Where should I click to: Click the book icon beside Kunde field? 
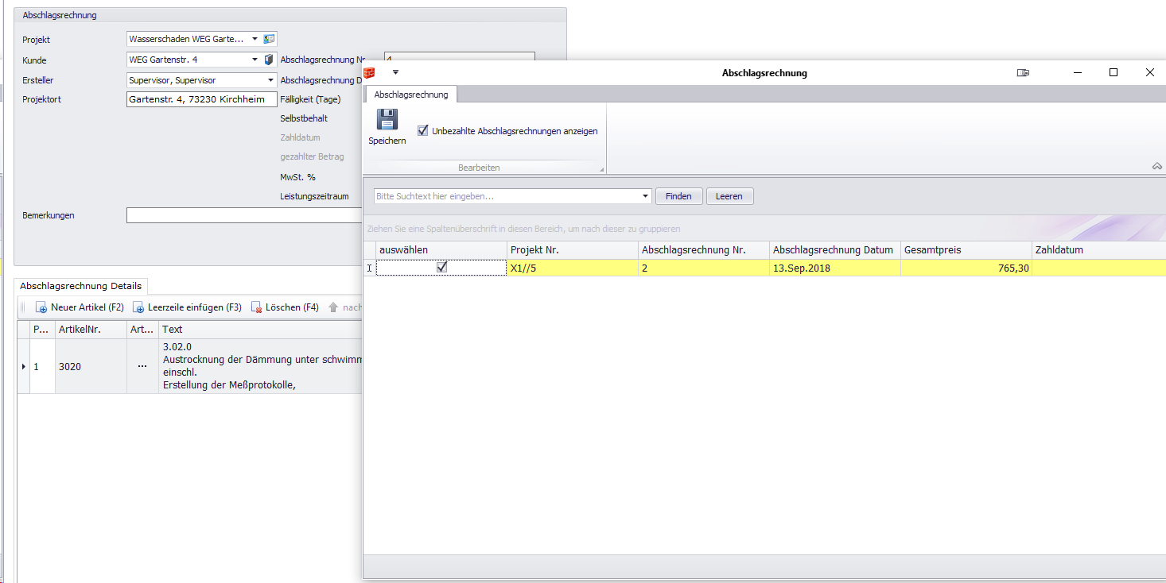(269, 60)
